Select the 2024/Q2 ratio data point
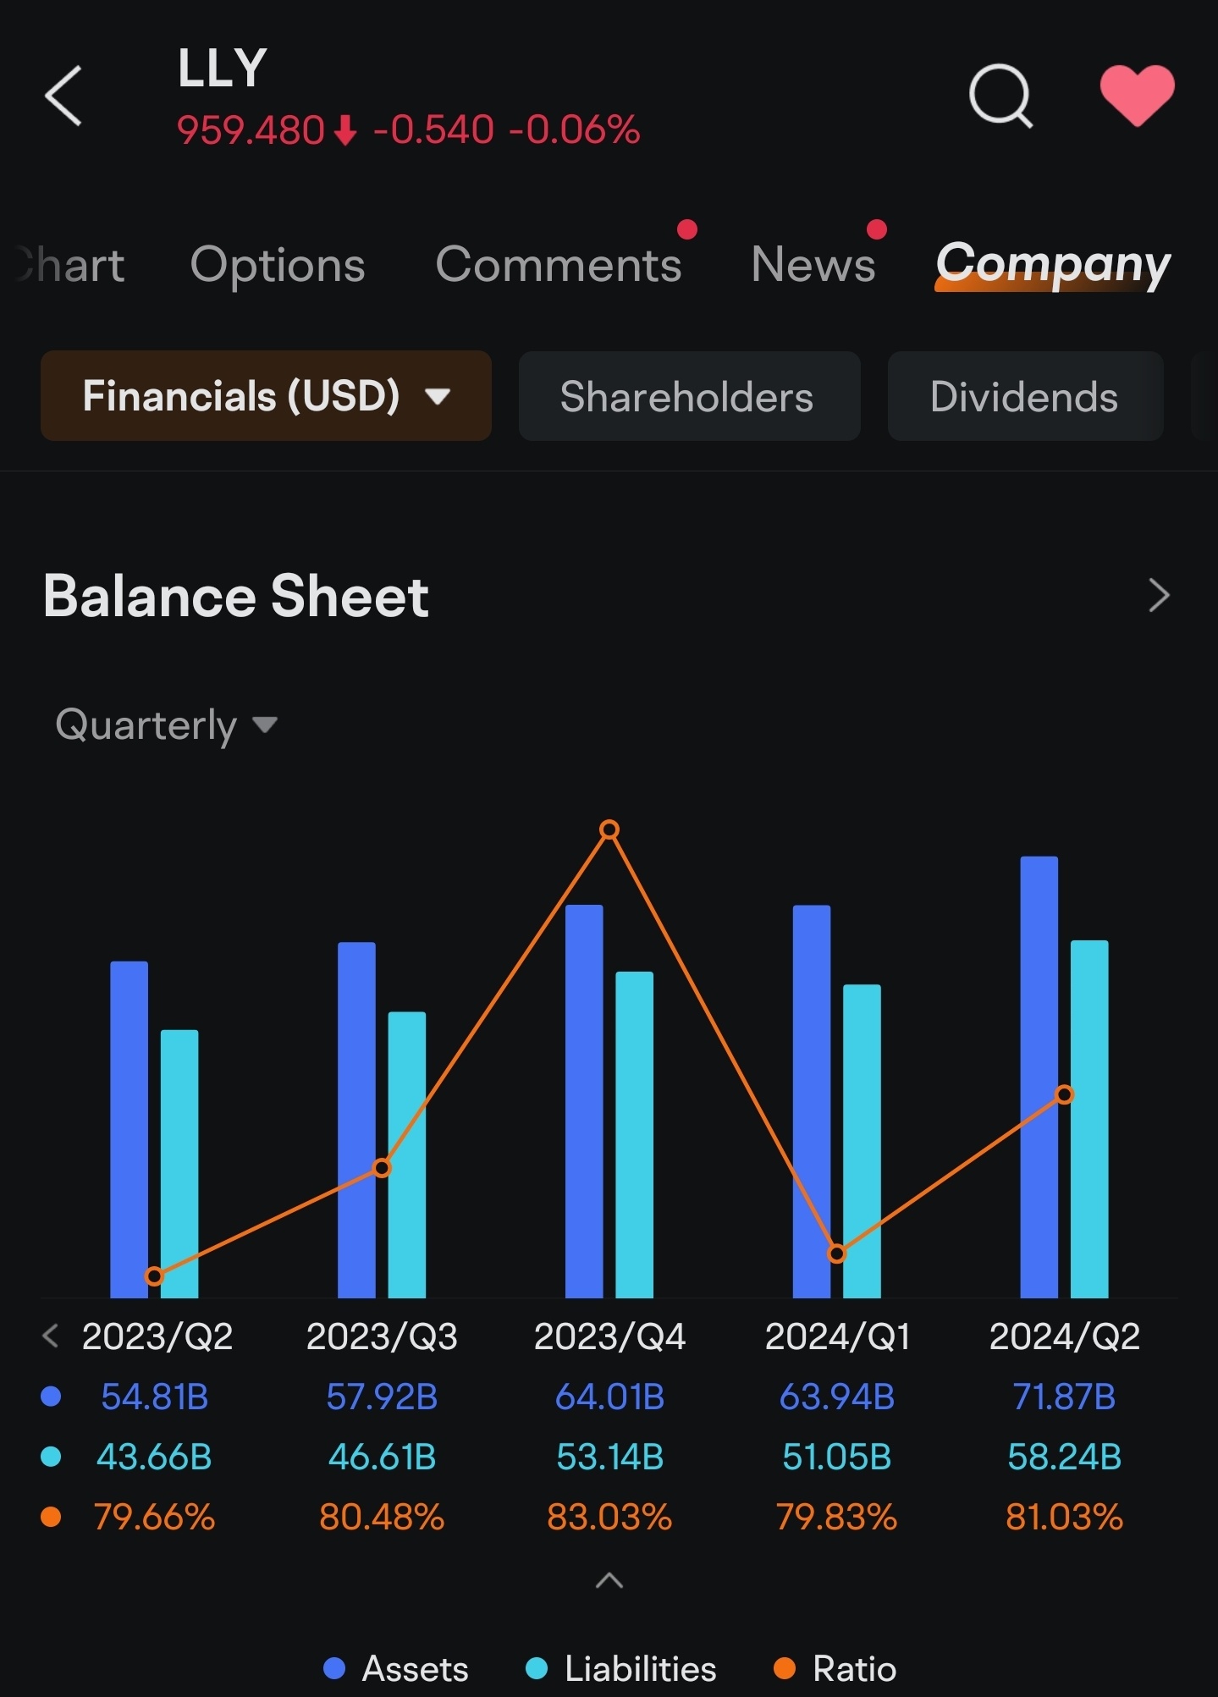This screenshot has width=1218, height=1697. tap(1065, 1094)
